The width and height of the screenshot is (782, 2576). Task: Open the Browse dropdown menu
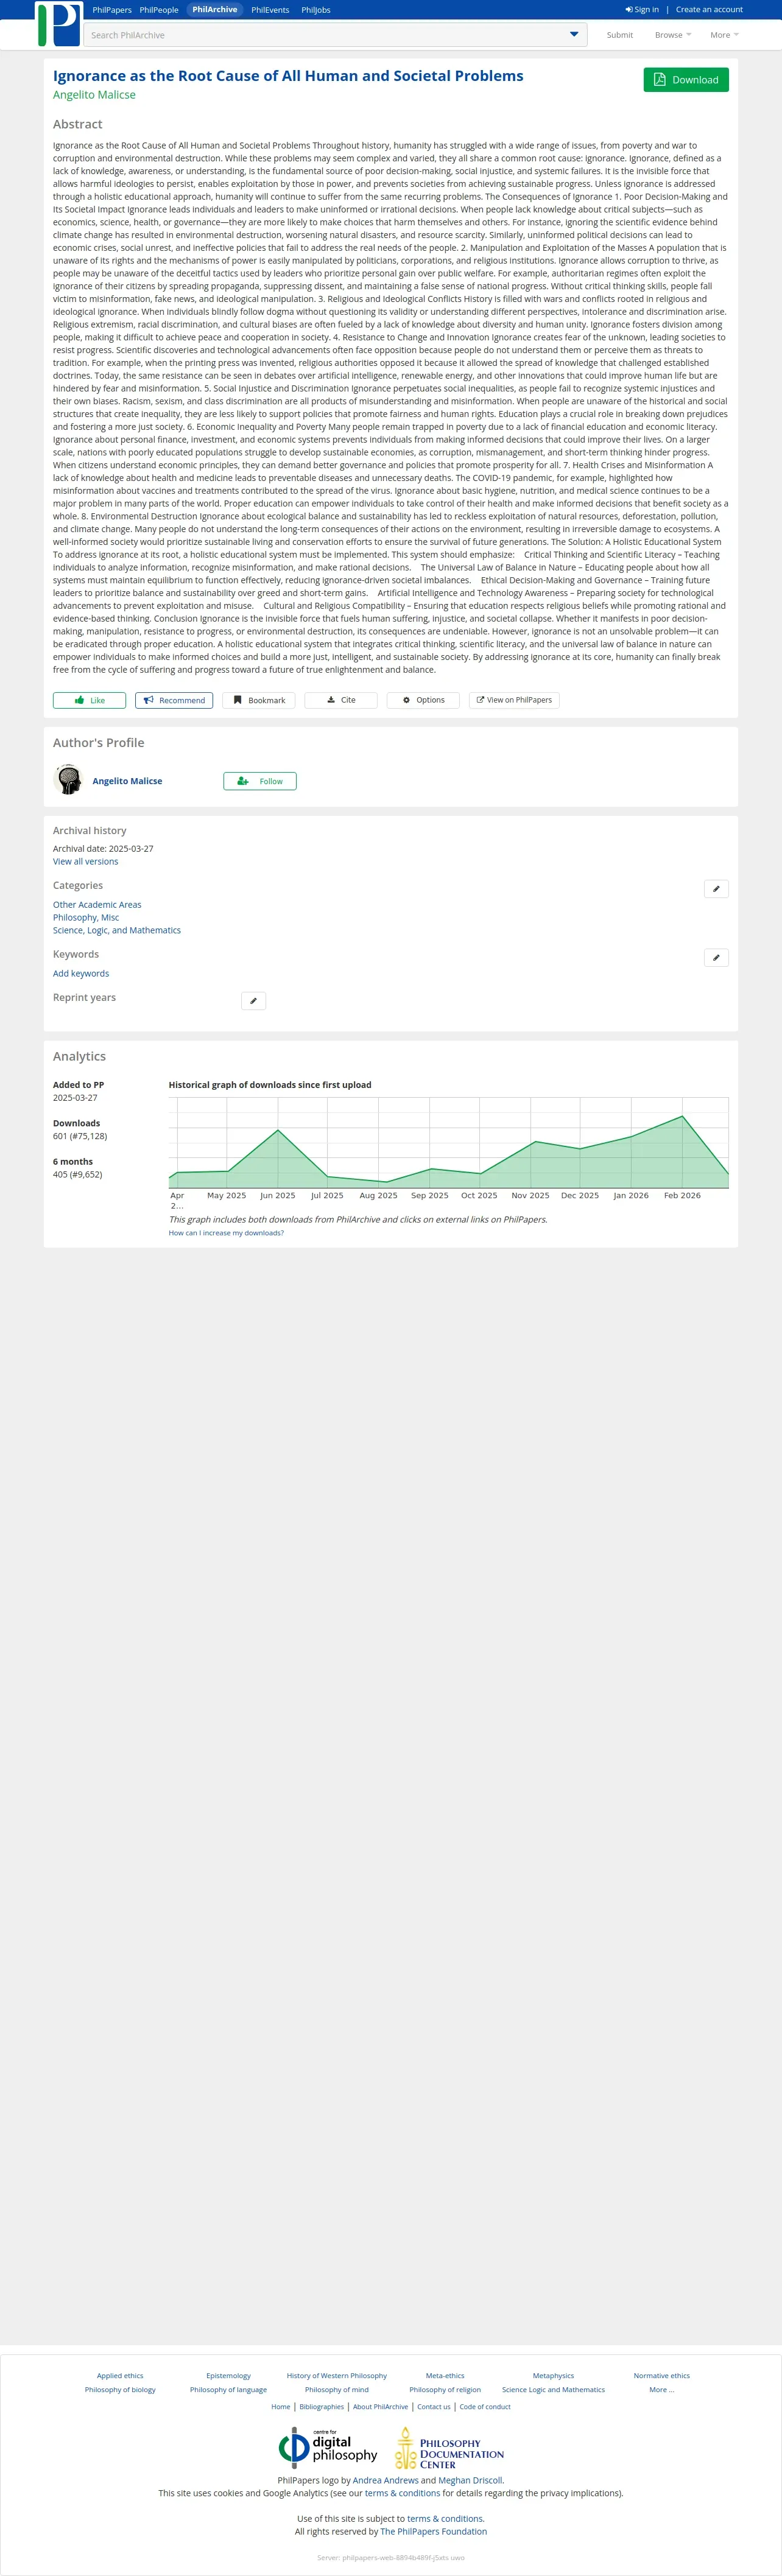(x=672, y=35)
